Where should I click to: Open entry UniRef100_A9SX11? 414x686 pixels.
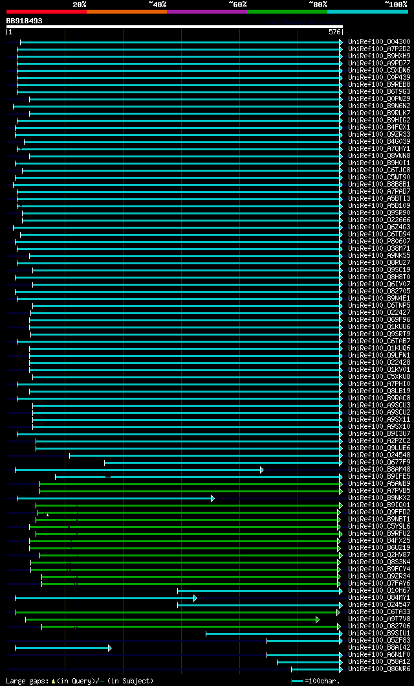tap(379, 420)
